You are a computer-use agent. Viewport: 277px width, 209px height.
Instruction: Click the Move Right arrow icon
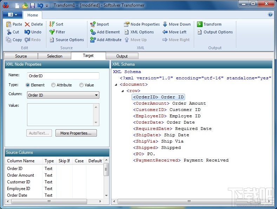[x=165, y=40]
